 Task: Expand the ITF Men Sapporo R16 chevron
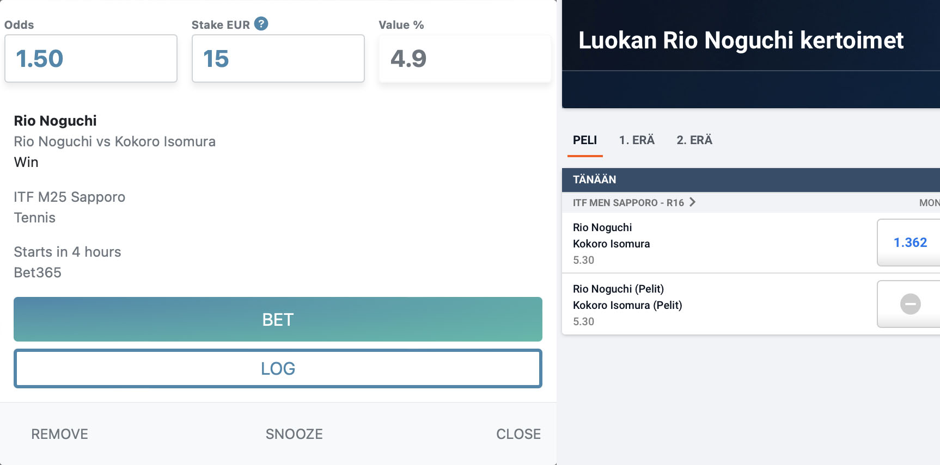click(x=692, y=202)
